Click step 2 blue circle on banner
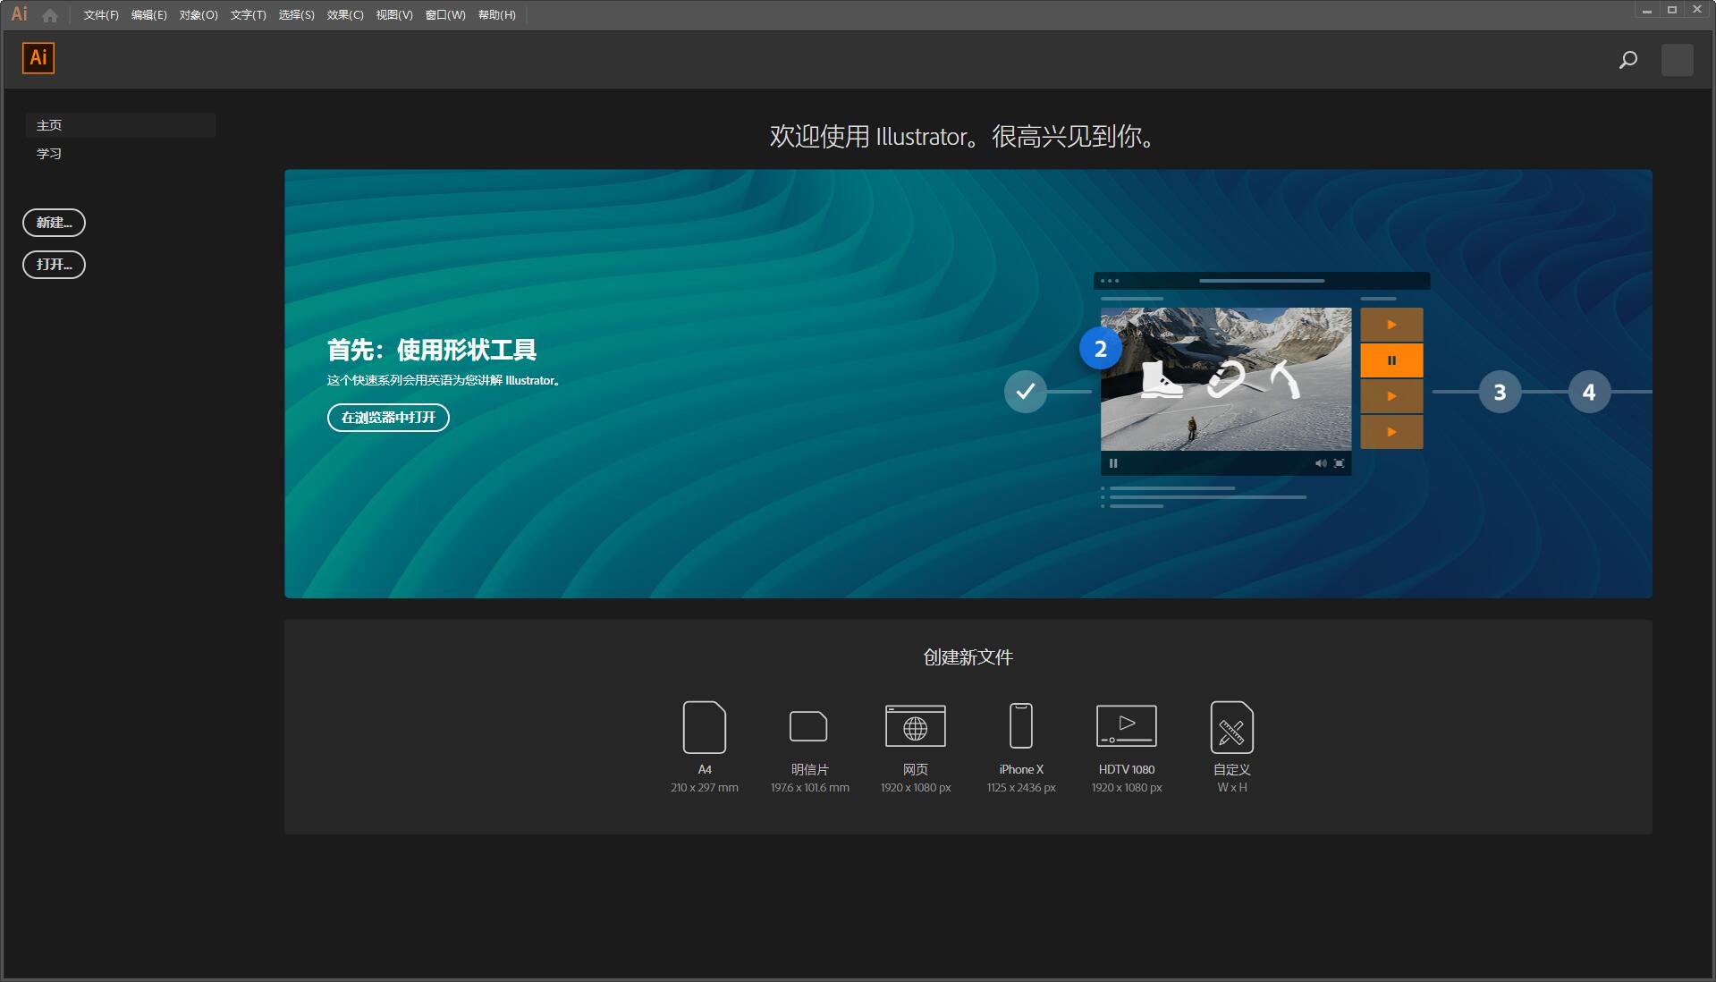 (1101, 349)
